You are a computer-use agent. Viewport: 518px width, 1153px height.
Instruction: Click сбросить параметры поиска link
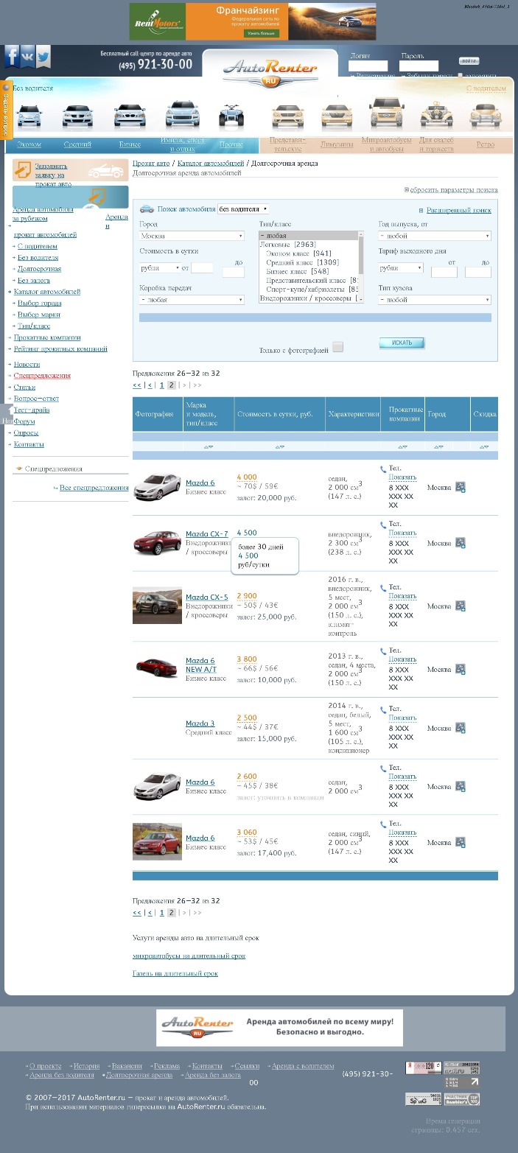point(454,189)
